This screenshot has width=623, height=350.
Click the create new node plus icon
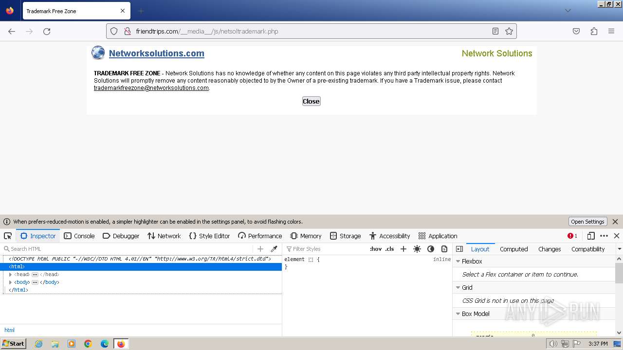click(x=260, y=249)
